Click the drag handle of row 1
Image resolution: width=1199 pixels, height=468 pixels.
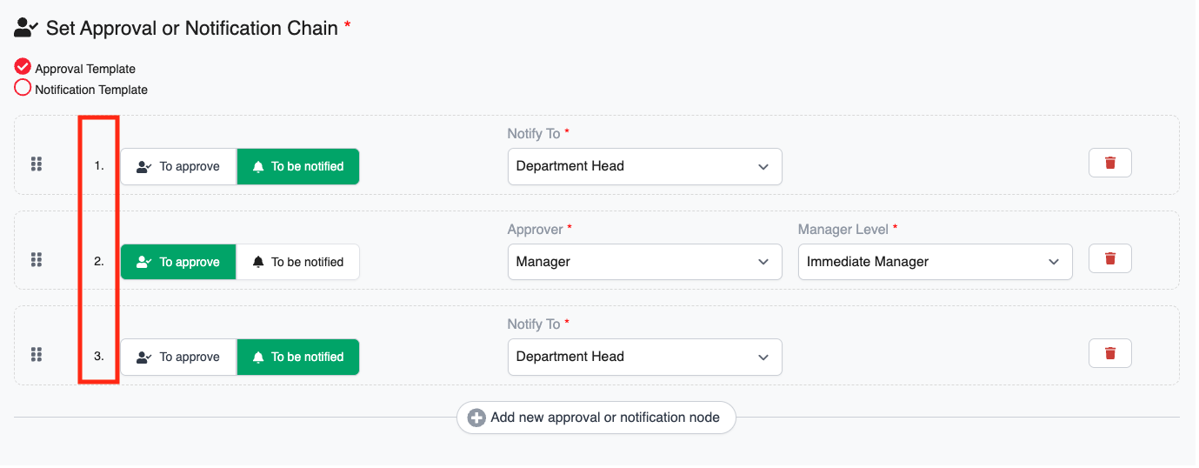[x=37, y=164]
